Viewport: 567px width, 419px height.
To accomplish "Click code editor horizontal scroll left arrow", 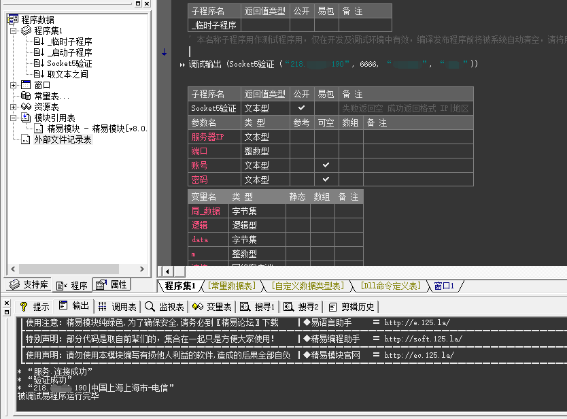I will (167, 271).
